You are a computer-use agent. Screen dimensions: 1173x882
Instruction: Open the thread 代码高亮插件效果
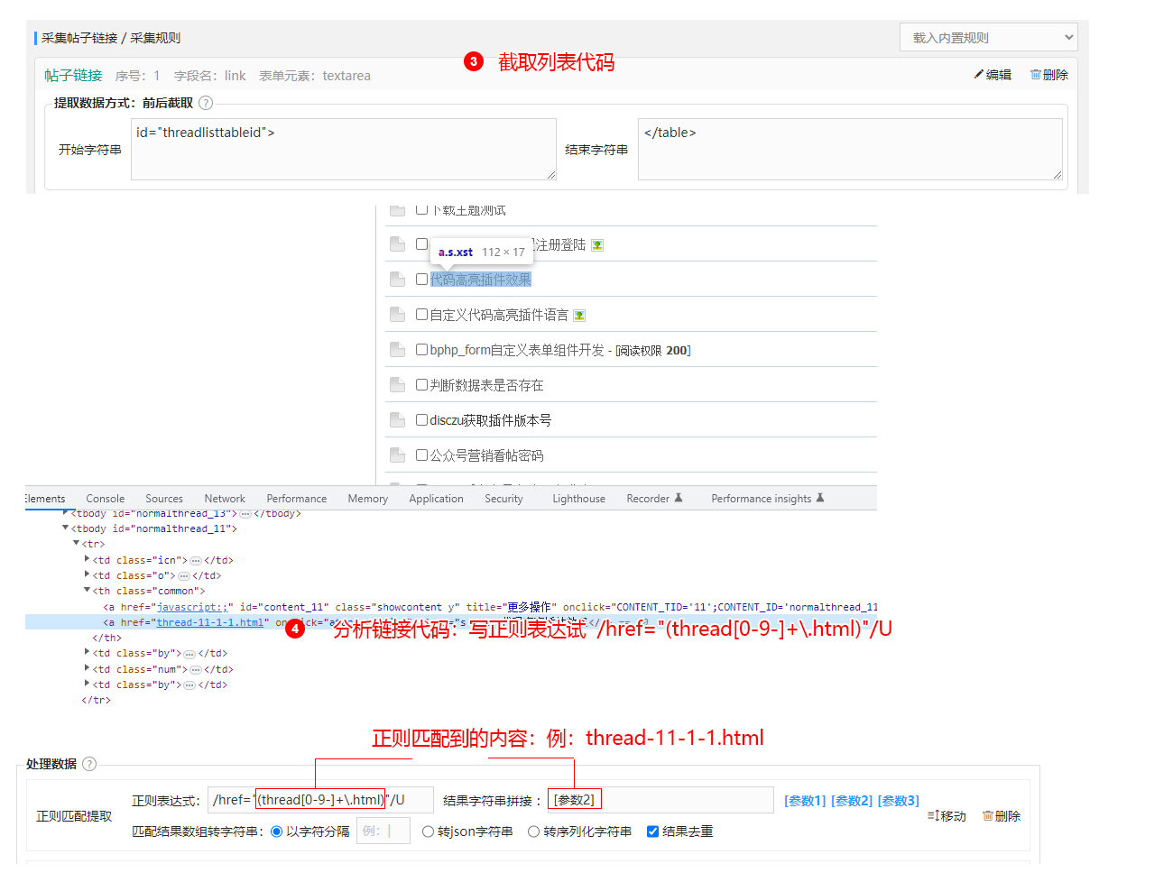coord(481,280)
